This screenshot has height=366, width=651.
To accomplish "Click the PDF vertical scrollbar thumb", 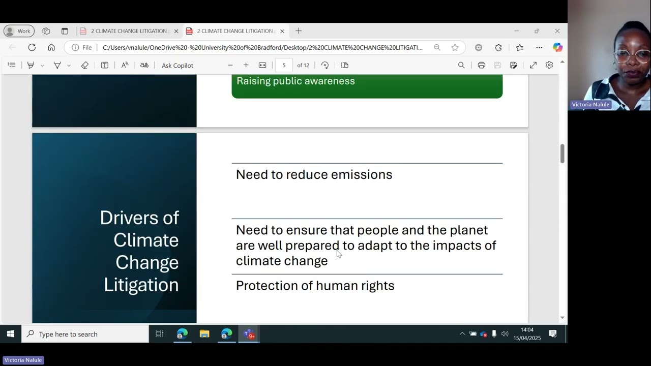I will (x=562, y=154).
